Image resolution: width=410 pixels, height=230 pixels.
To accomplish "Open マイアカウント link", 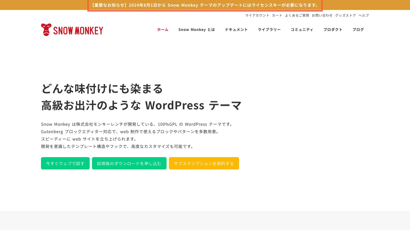I will coord(257,15).
